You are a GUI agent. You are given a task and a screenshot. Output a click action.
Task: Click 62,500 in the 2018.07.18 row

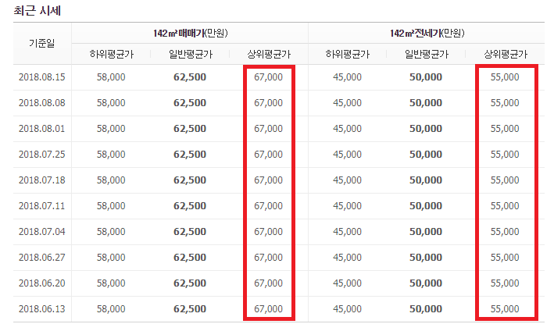190,180
